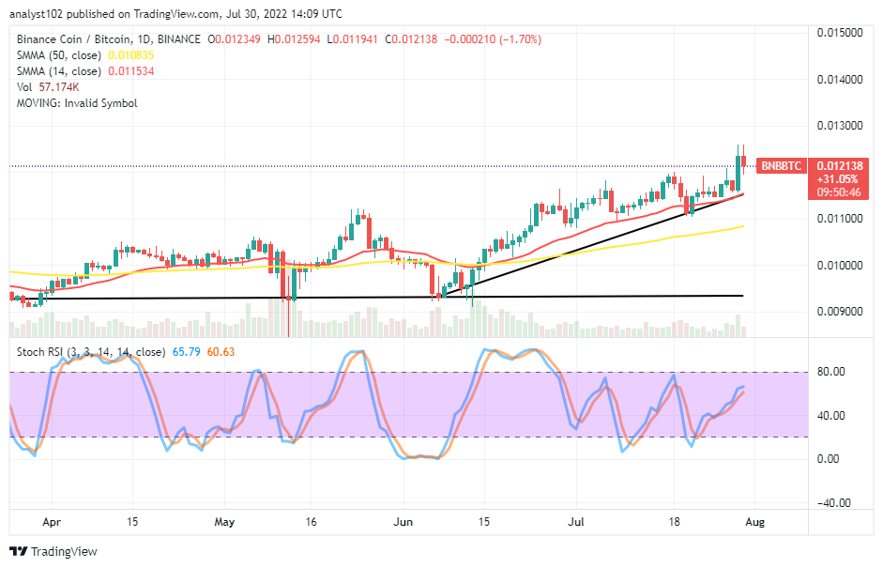Click the 18 date axis label
Image resolution: width=883 pixels, height=568 pixels.
point(674,522)
